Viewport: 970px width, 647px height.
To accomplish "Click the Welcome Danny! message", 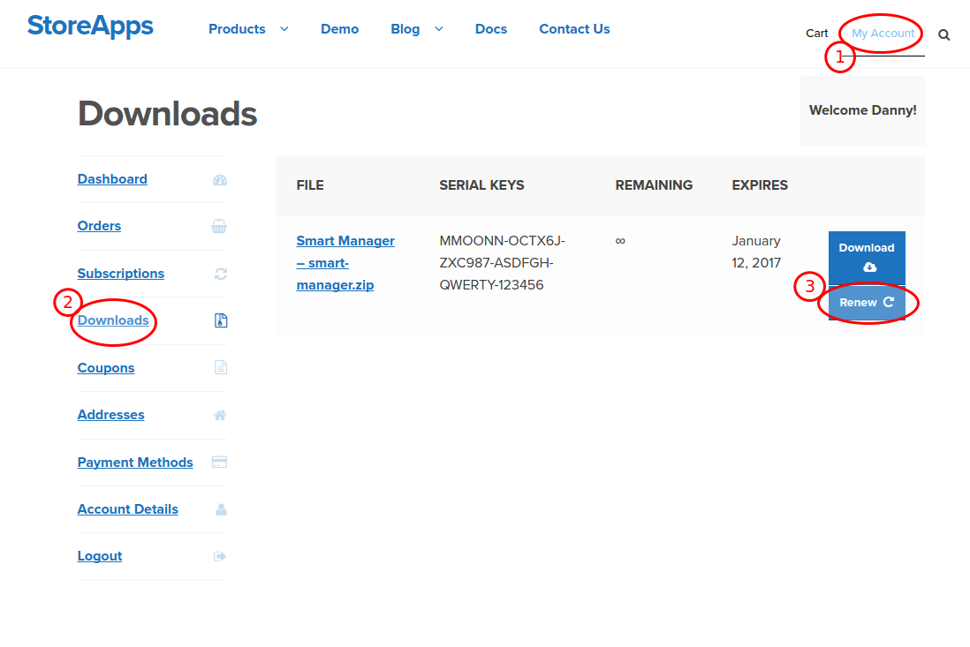I will pyautogui.click(x=862, y=110).
